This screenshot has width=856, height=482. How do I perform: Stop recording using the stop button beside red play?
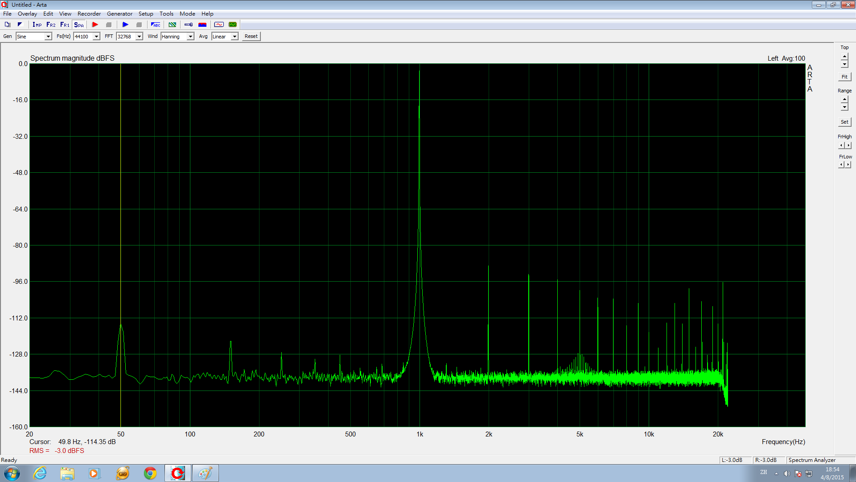click(x=109, y=25)
